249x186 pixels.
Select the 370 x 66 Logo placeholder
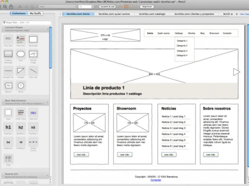[105, 35]
